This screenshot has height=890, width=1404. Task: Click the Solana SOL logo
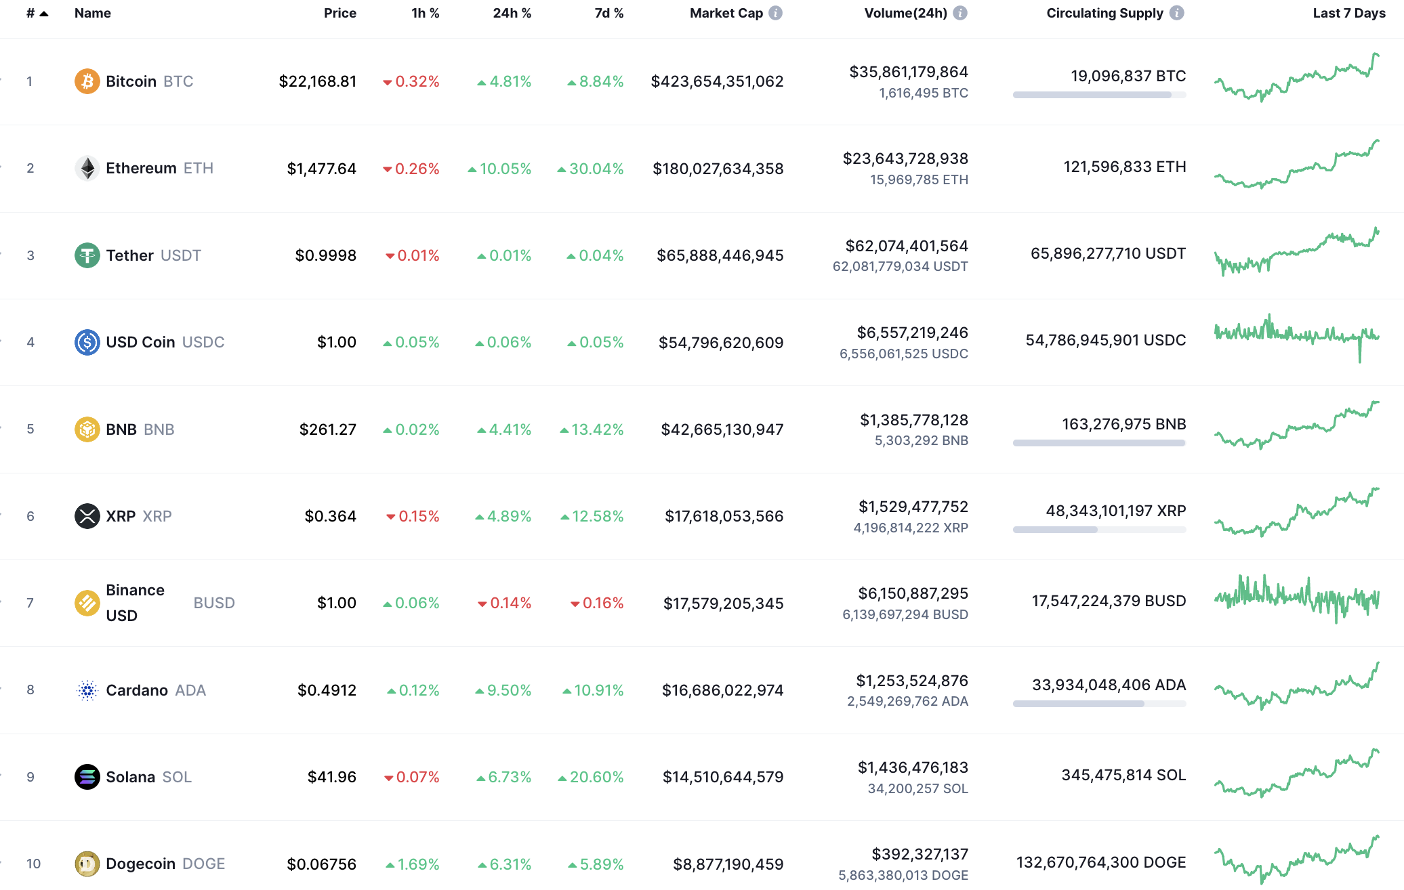click(x=87, y=777)
